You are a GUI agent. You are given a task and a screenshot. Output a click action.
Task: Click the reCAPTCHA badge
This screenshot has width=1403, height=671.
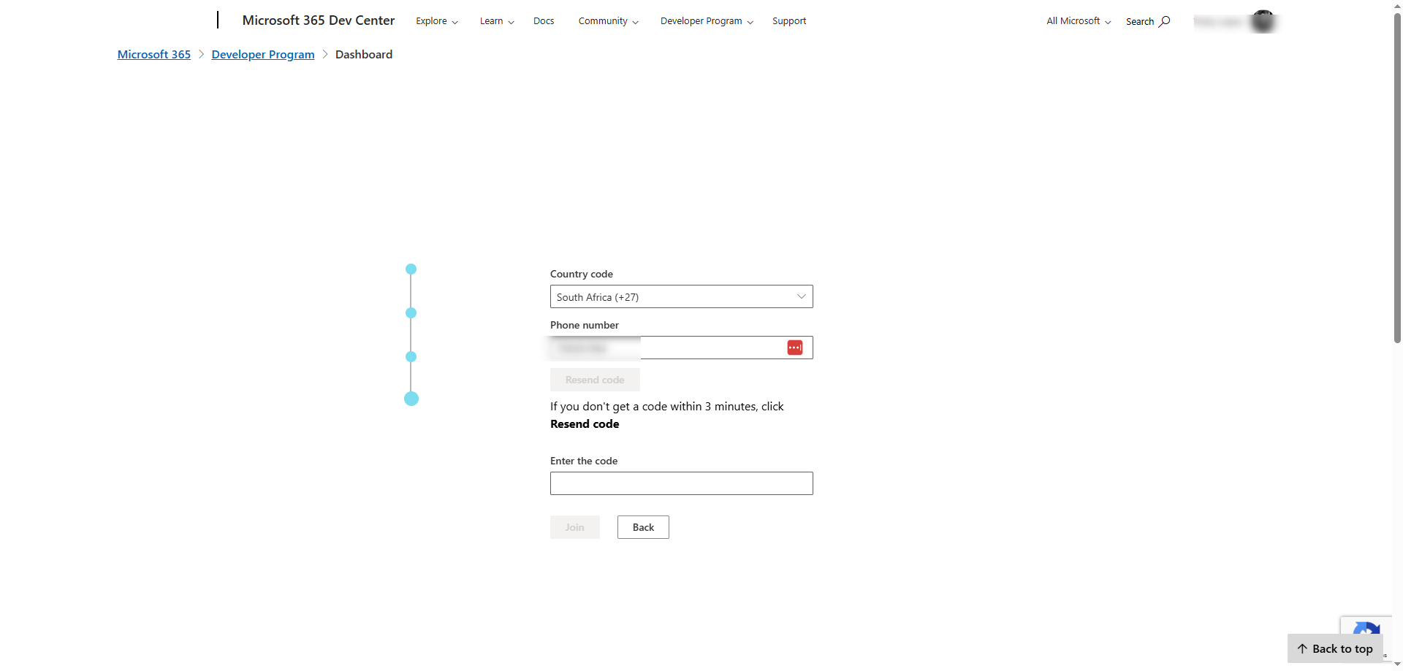[1366, 626]
